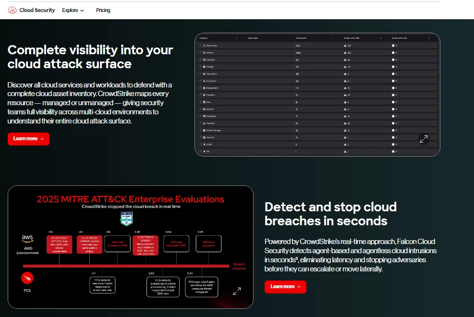474x317 pixels.
Task: Click the 'Breach stopped' label
Action: tap(239, 266)
